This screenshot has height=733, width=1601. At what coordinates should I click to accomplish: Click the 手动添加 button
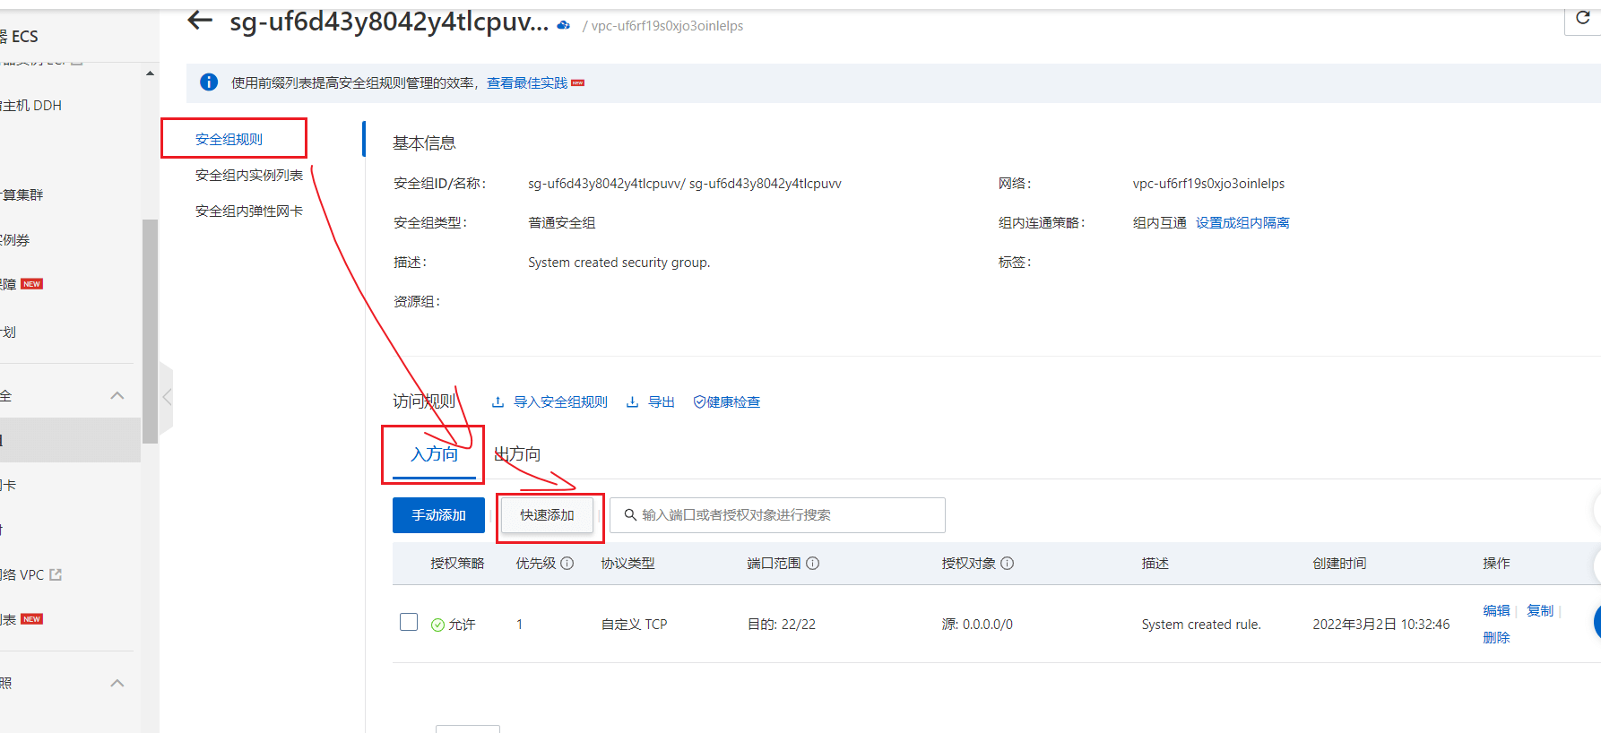(x=438, y=515)
